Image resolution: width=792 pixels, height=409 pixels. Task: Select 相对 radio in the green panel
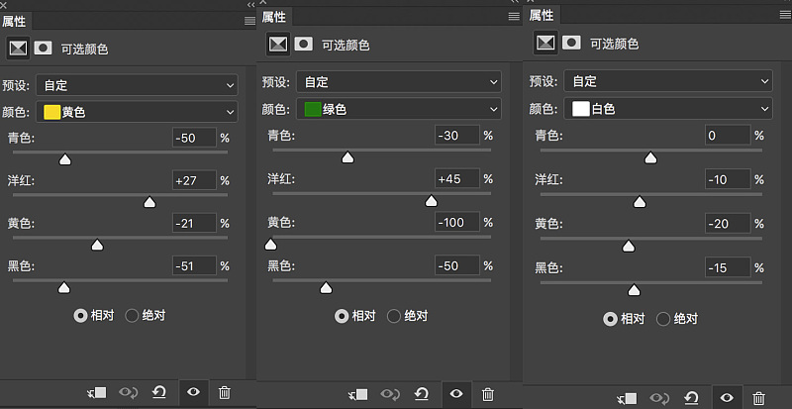tap(342, 317)
